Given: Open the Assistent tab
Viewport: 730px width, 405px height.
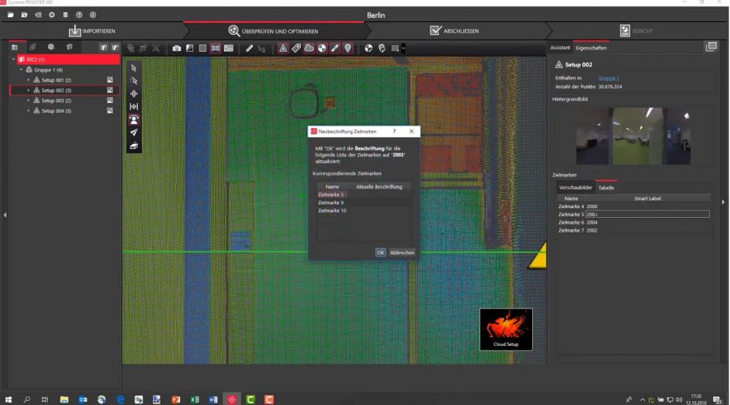Looking at the screenshot, I should (x=560, y=48).
